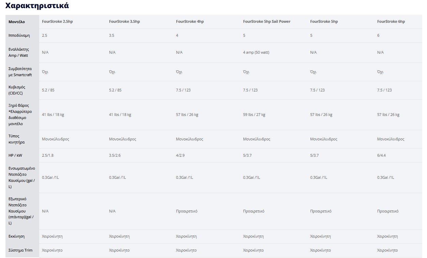The height and width of the screenshot is (258, 427).
Task: Select the Κυβισμός (CID/CC) row label
Action: click(x=17, y=90)
